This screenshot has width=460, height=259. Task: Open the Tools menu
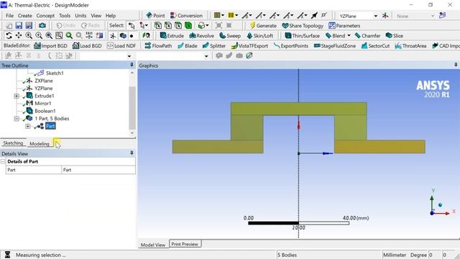65,16
